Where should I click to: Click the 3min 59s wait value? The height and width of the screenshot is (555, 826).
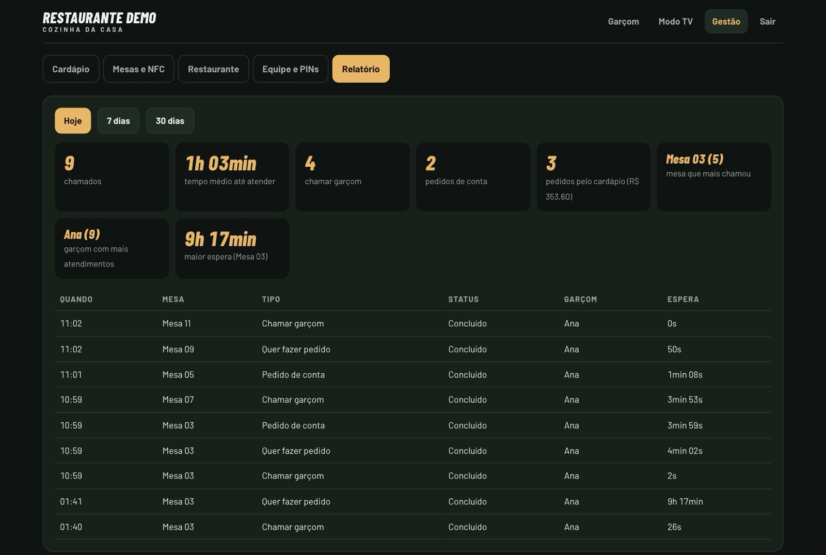click(x=685, y=425)
